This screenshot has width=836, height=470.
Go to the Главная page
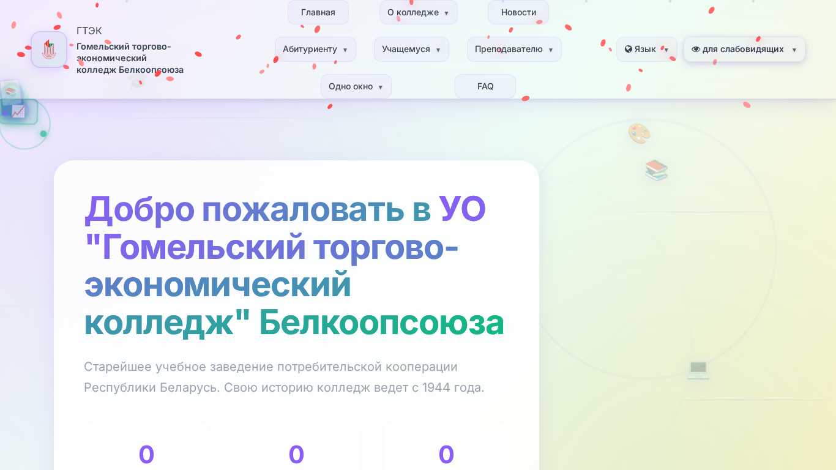coord(318,12)
